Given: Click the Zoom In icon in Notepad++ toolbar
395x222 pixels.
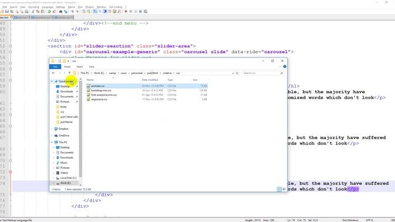Looking at the screenshot, I should coord(72,12).
